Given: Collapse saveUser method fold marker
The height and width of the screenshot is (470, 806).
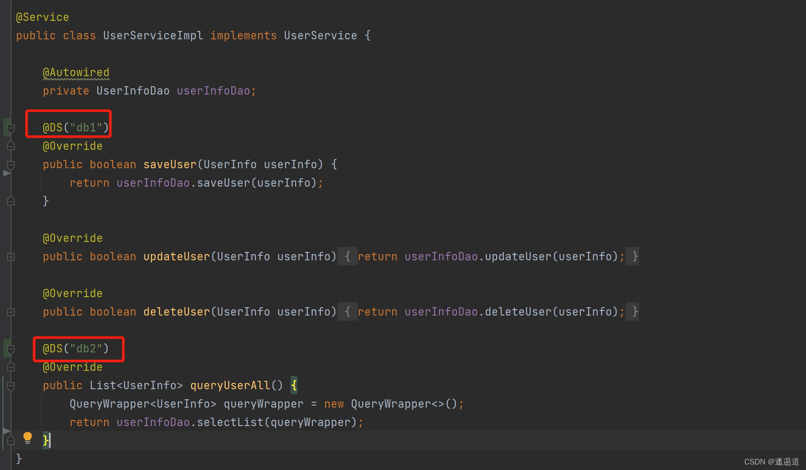Looking at the screenshot, I should [x=11, y=165].
